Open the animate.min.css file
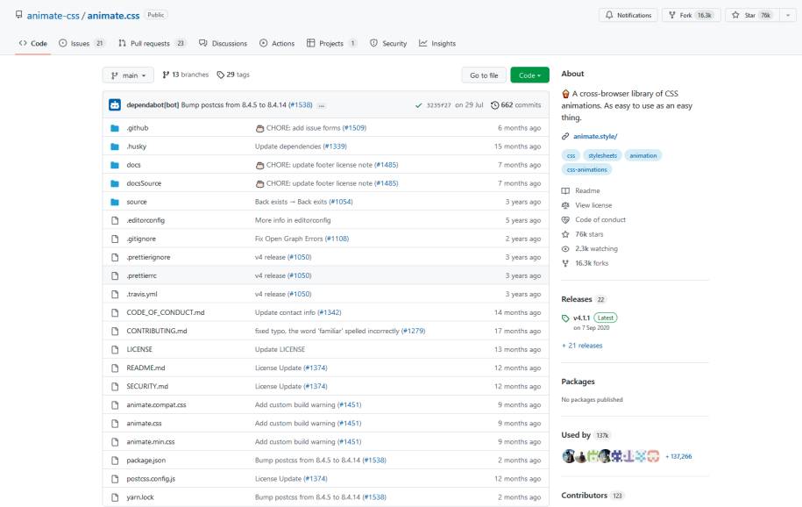The width and height of the screenshot is (802, 507). [x=151, y=442]
